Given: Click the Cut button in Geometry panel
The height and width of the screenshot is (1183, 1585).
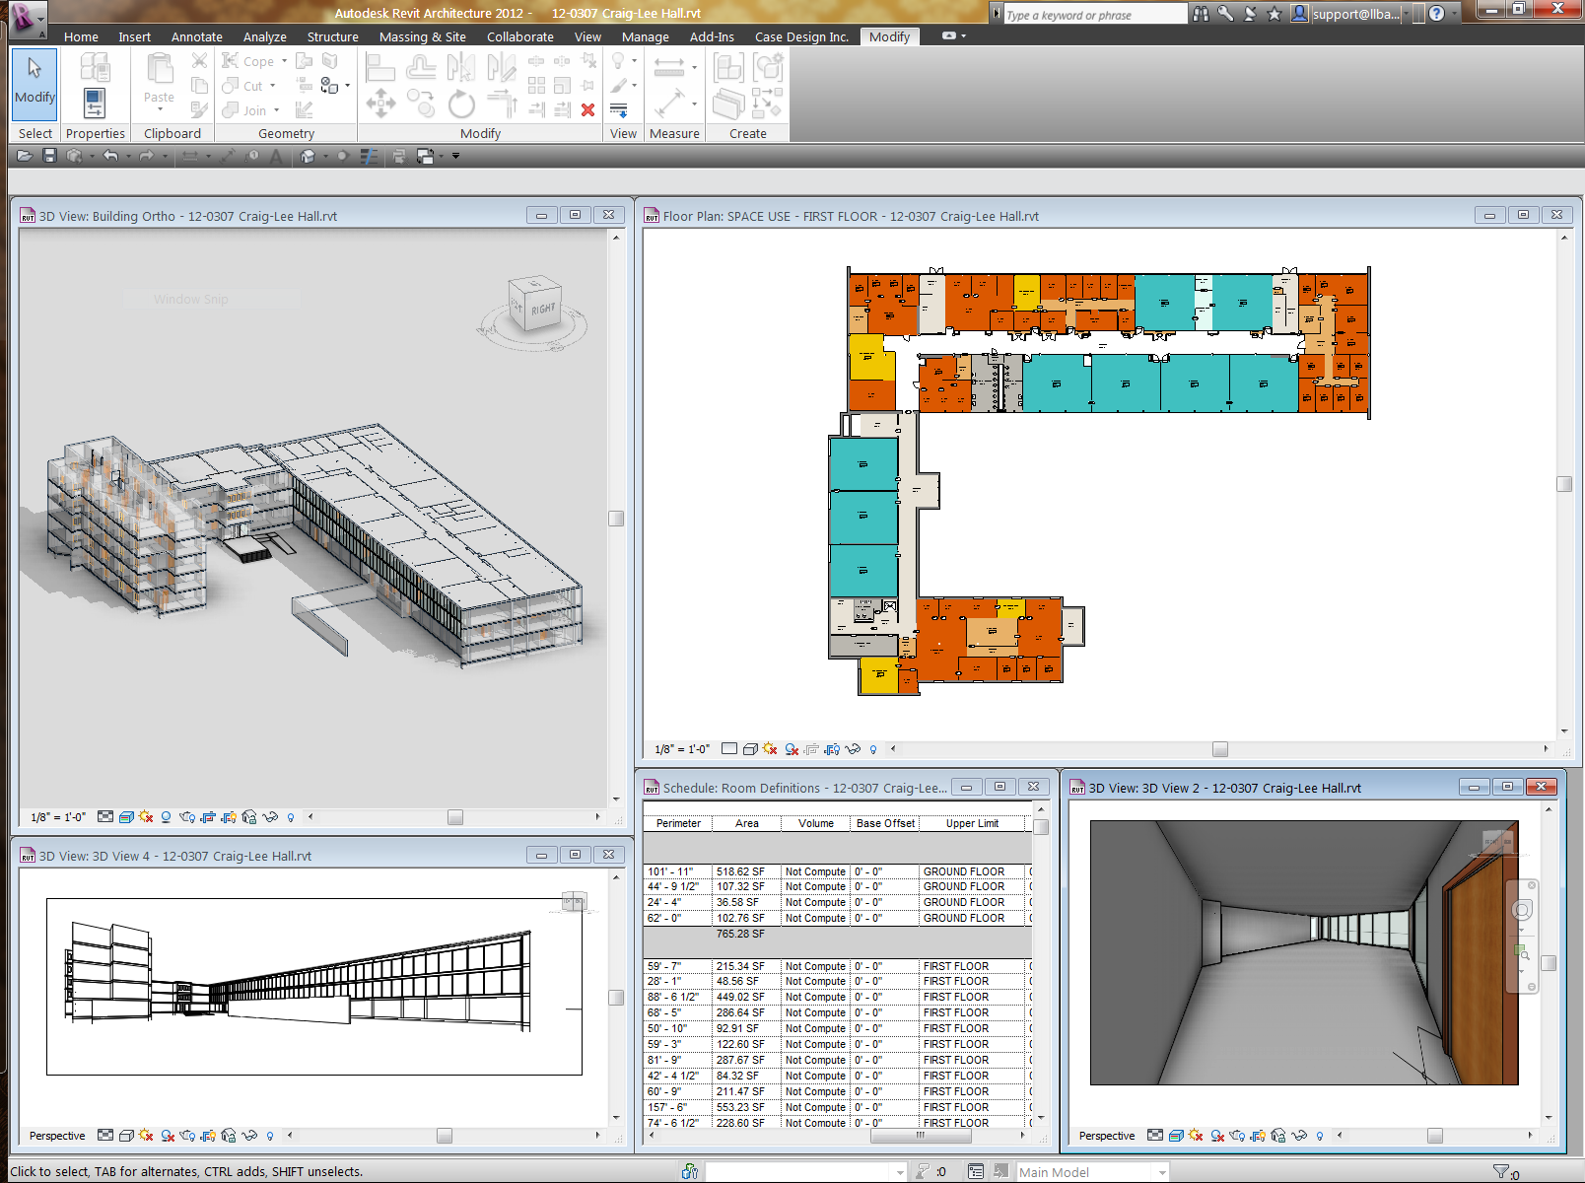Looking at the screenshot, I should pyautogui.click(x=247, y=85).
